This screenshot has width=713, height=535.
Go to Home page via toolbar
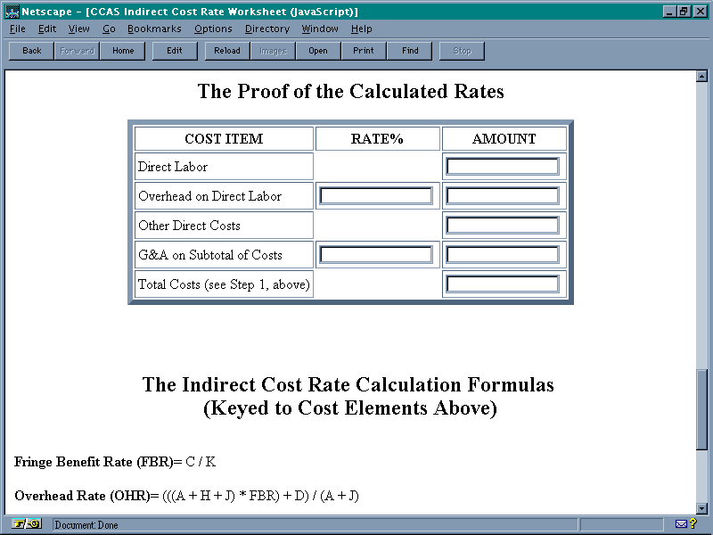pyautogui.click(x=123, y=51)
